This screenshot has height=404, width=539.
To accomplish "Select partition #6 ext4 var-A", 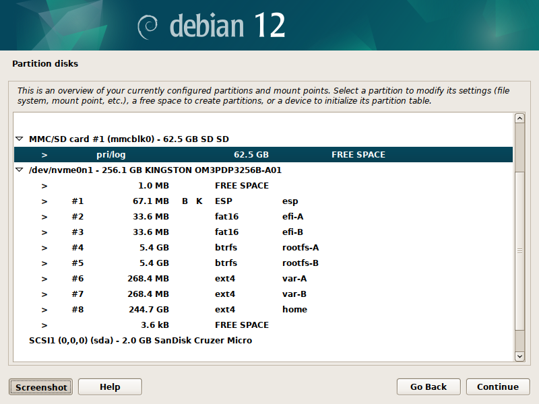I will point(263,278).
